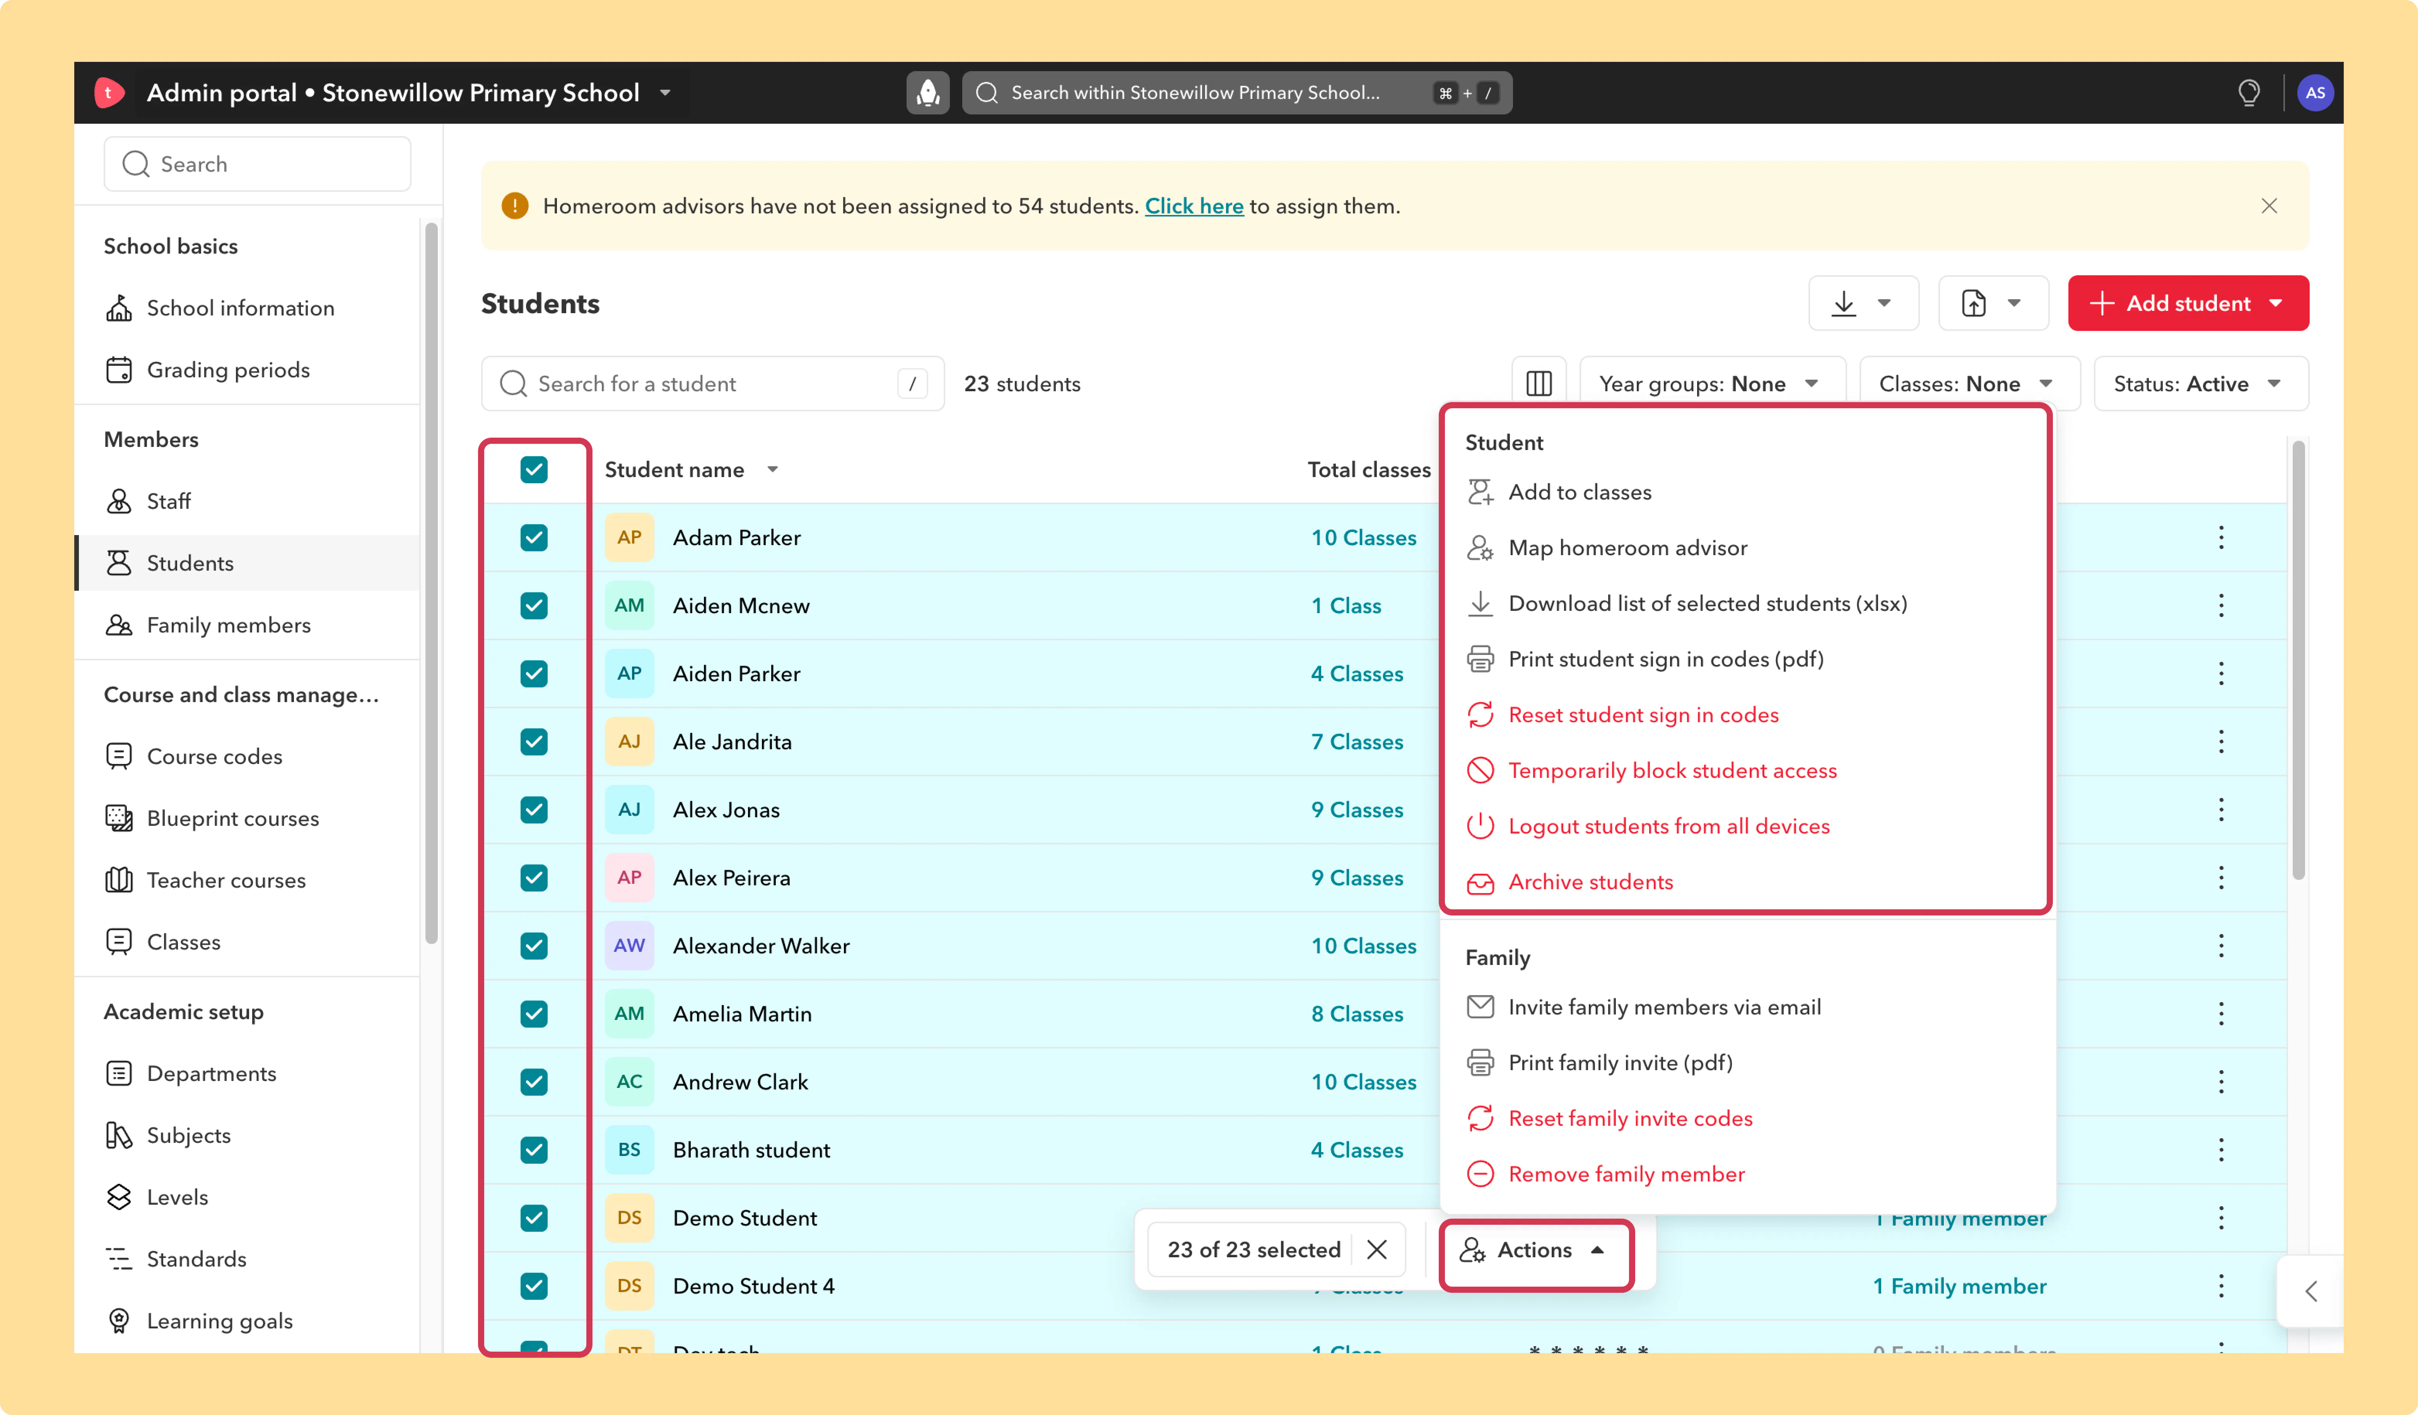Open row options for Aiden Mcnew
Screen dimensions: 2418x1415
(2220, 605)
